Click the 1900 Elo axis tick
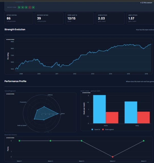 pyautogui.click(x=12, y=42)
